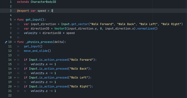The image size is (187, 98).
Task: Place cursor on CharacterBody3D class name
Action: tap(43, 2)
